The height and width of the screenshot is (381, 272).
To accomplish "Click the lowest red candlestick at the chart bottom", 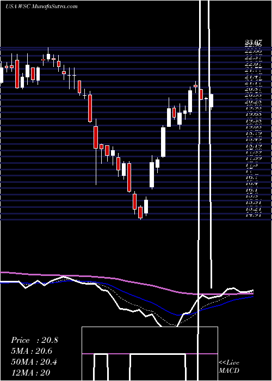I will pyautogui.click(x=140, y=212).
